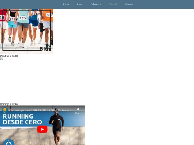194x145 pixels.
Task: Click Descarga la rutina above the video
Action: pyautogui.click(x=9, y=104)
